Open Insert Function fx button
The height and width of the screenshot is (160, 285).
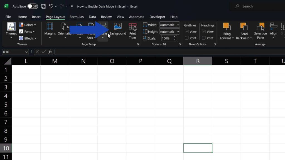pos(50,52)
